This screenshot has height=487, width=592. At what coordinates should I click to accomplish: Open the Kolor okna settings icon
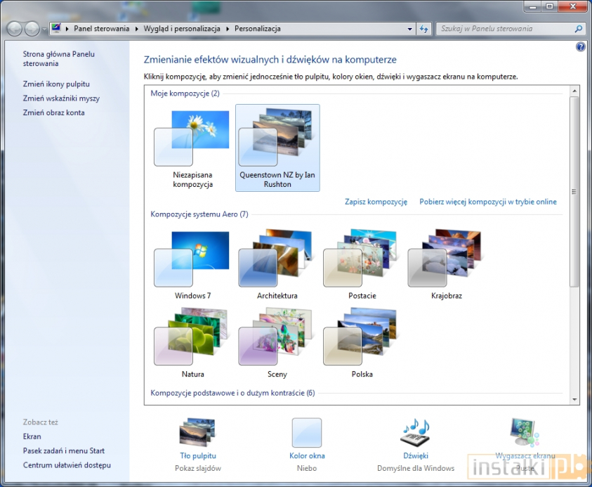(x=307, y=432)
